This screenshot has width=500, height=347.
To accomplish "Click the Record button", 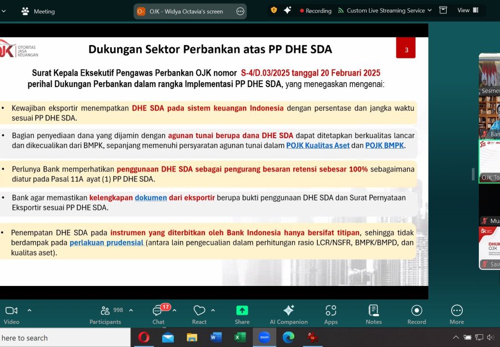I will pyautogui.click(x=417, y=315).
